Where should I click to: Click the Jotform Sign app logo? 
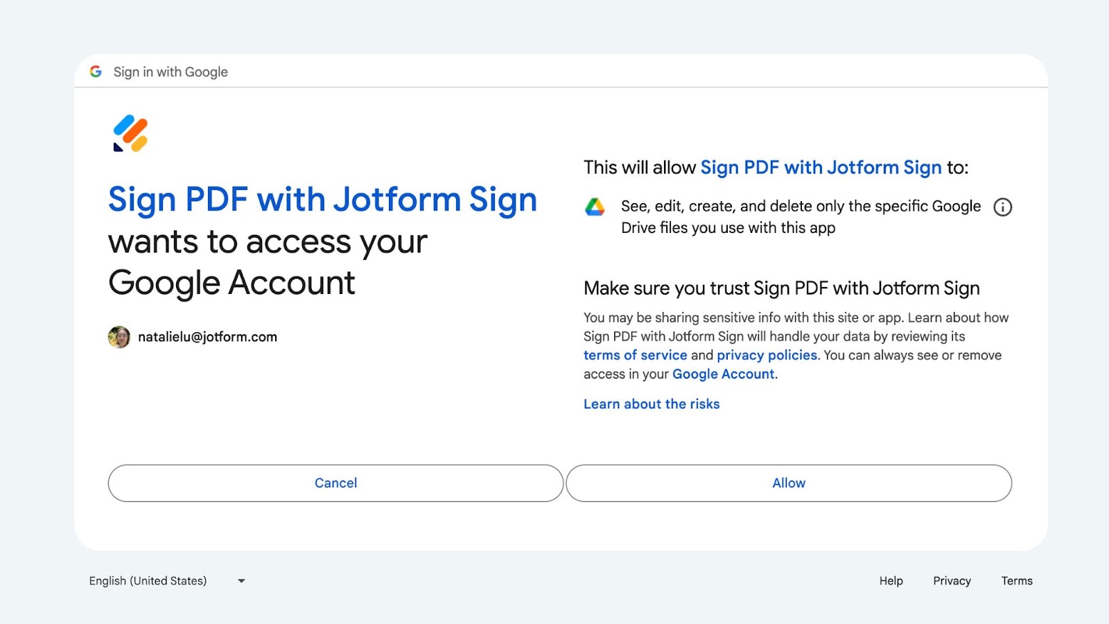click(x=130, y=133)
